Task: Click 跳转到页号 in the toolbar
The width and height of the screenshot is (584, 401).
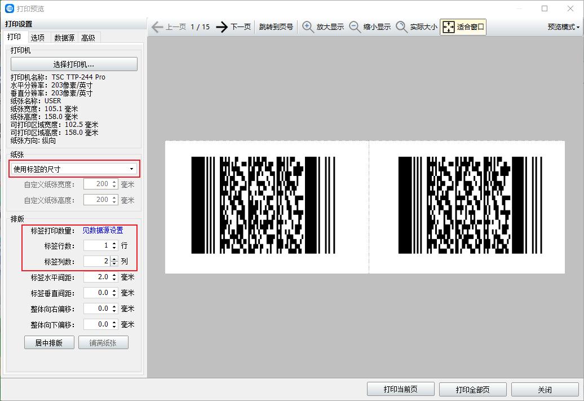Action: pos(276,27)
